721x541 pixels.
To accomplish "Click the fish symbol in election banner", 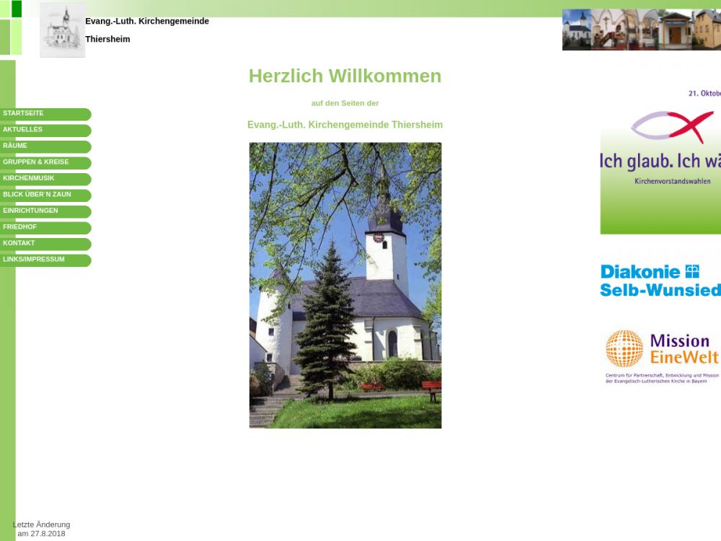I will pos(672,127).
